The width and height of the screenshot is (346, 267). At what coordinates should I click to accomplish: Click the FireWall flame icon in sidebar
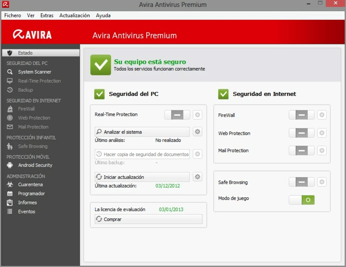[x=10, y=109]
